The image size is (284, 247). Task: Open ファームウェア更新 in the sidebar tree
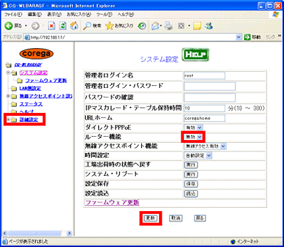coord(46,81)
